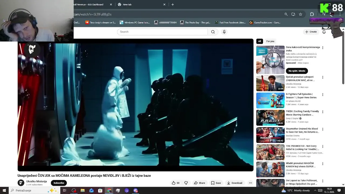Open weather widget 12°C Mostly cloudy
The image size is (345, 194).
295,190
